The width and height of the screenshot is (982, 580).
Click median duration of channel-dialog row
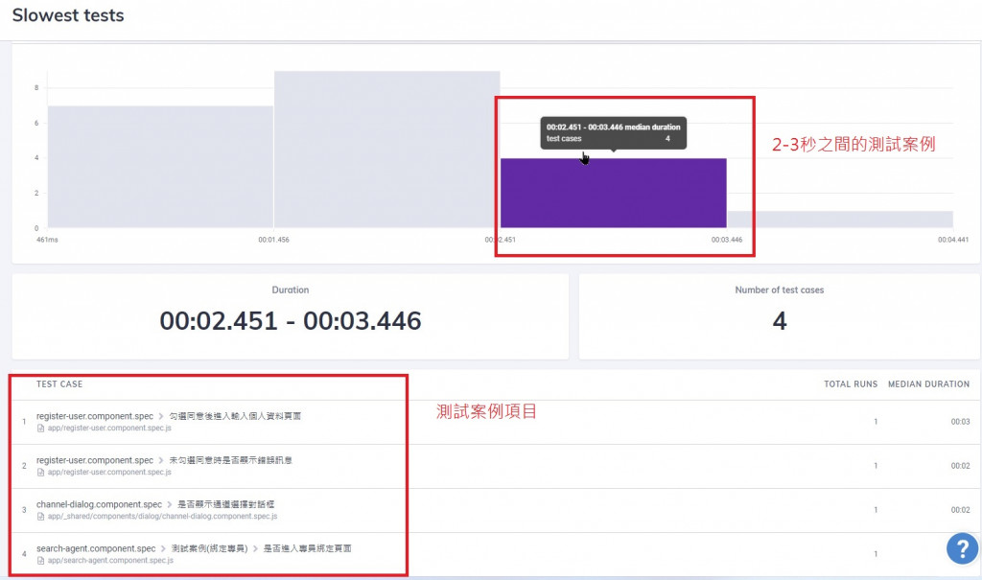[x=960, y=510]
